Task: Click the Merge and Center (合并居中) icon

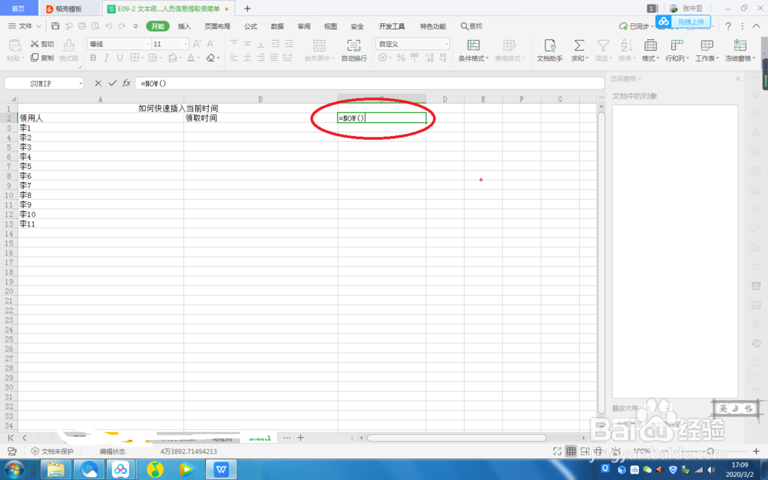Action: pyautogui.click(x=319, y=45)
